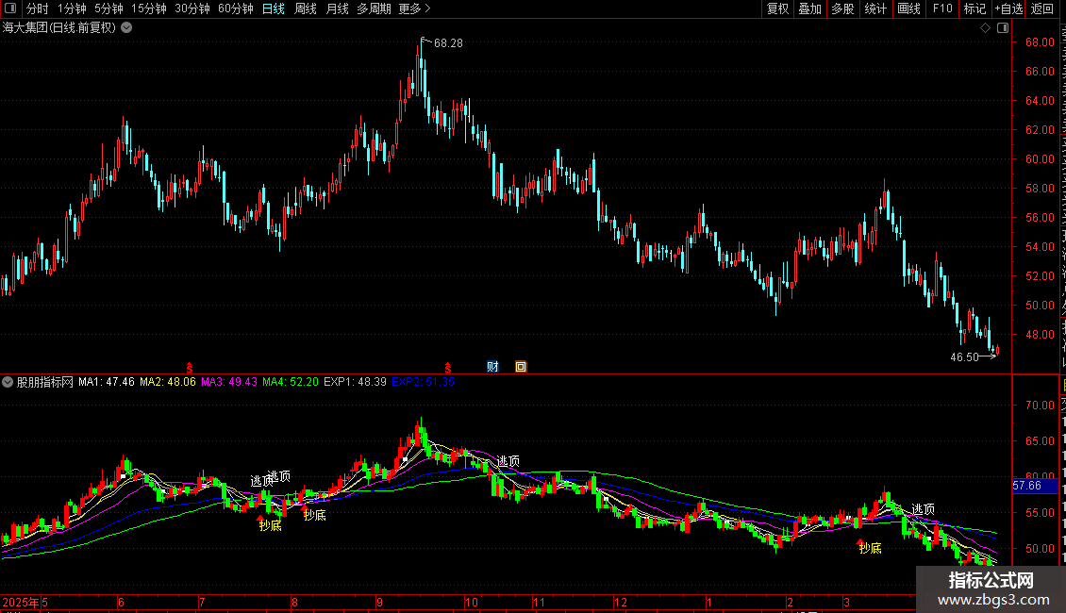
Task: Click month 12 on date axis
Action: pos(620,602)
